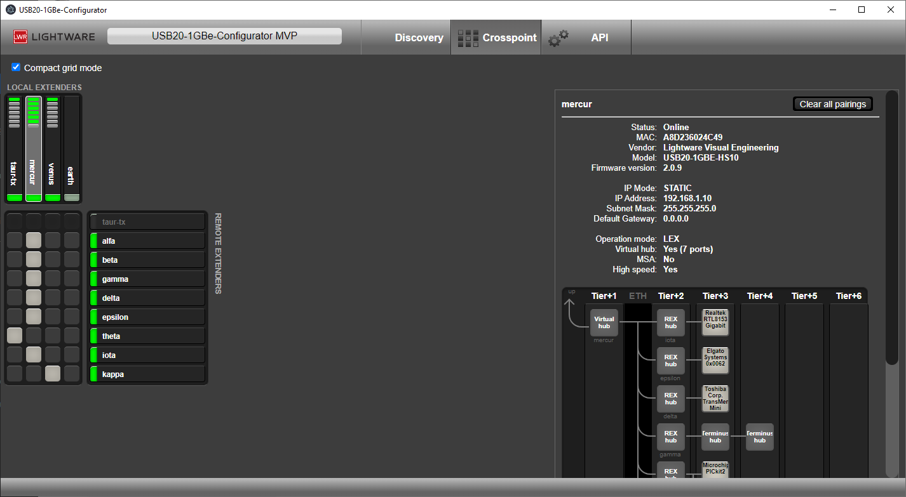906x497 pixels.
Task: Click the Virtual hub node for mercur
Action: click(x=604, y=322)
